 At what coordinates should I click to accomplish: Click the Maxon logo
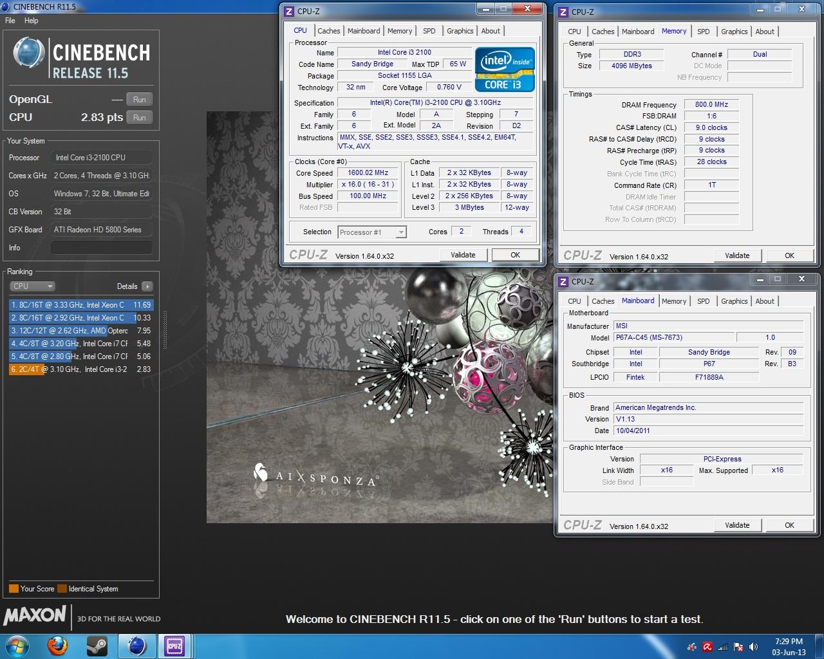click(x=35, y=616)
